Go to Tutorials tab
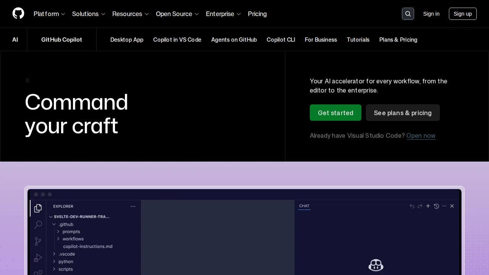Viewport: 489px width, 275px height. (358, 40)
